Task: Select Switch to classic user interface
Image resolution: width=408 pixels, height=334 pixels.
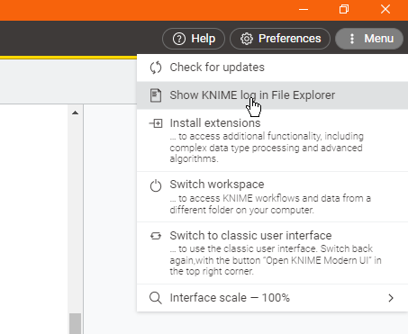Action: pos(272,253)
